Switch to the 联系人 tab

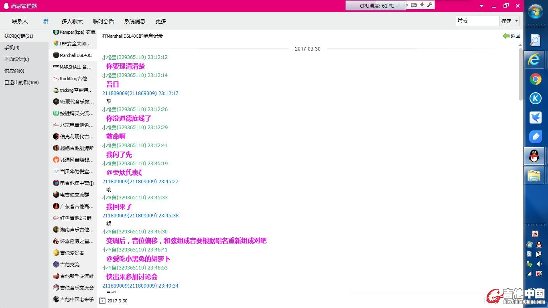pyautogui.click(x=20, y=21)
